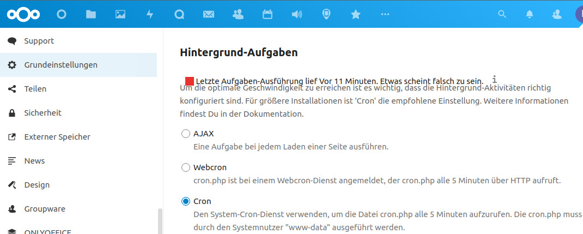Click the Nextcloud logo in header

22,15
